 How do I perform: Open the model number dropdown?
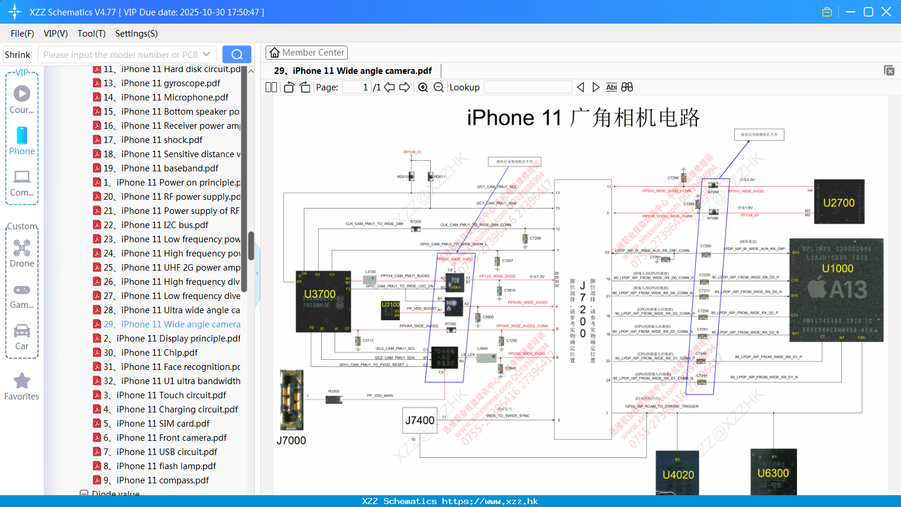point(206,54)
